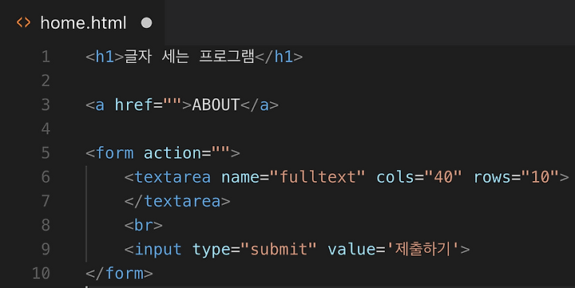Click the input tag name on line 9
The height and width of the screenshot is (288, 575).
(x=158, y=249)
